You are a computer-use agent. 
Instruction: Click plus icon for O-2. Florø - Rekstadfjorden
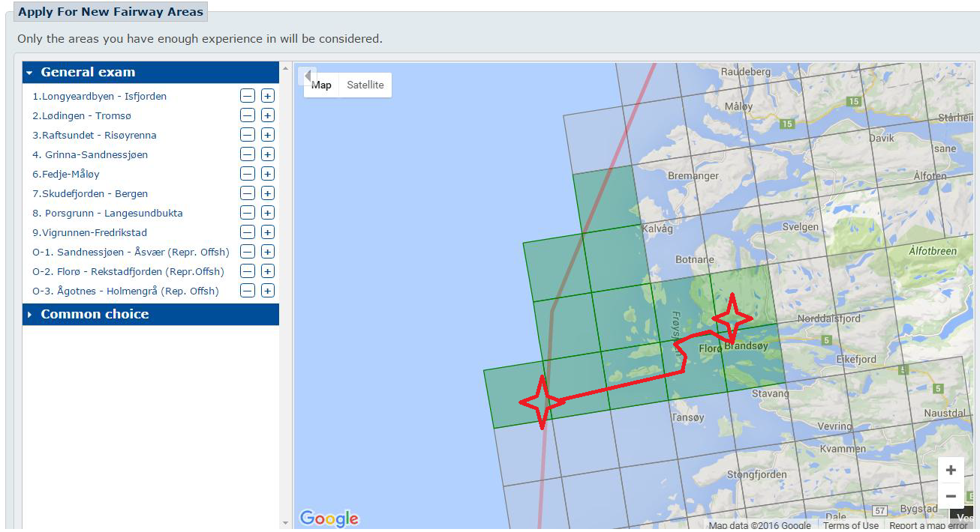(x=268, y=271)
